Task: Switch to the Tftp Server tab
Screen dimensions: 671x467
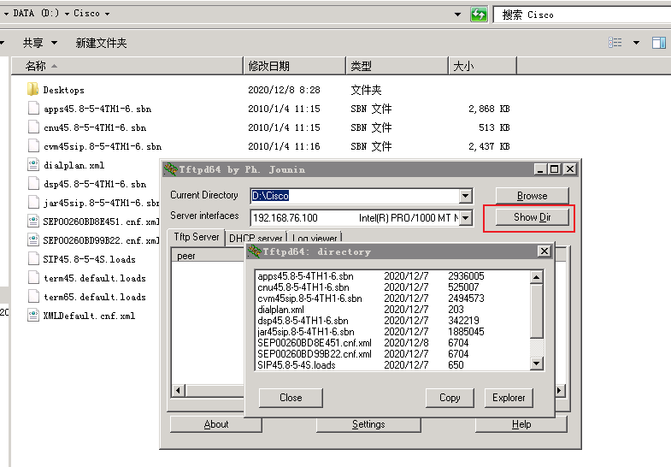Action: tap(197, 237)
